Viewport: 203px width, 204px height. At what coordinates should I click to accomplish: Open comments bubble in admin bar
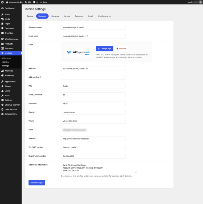click(35, 2)
